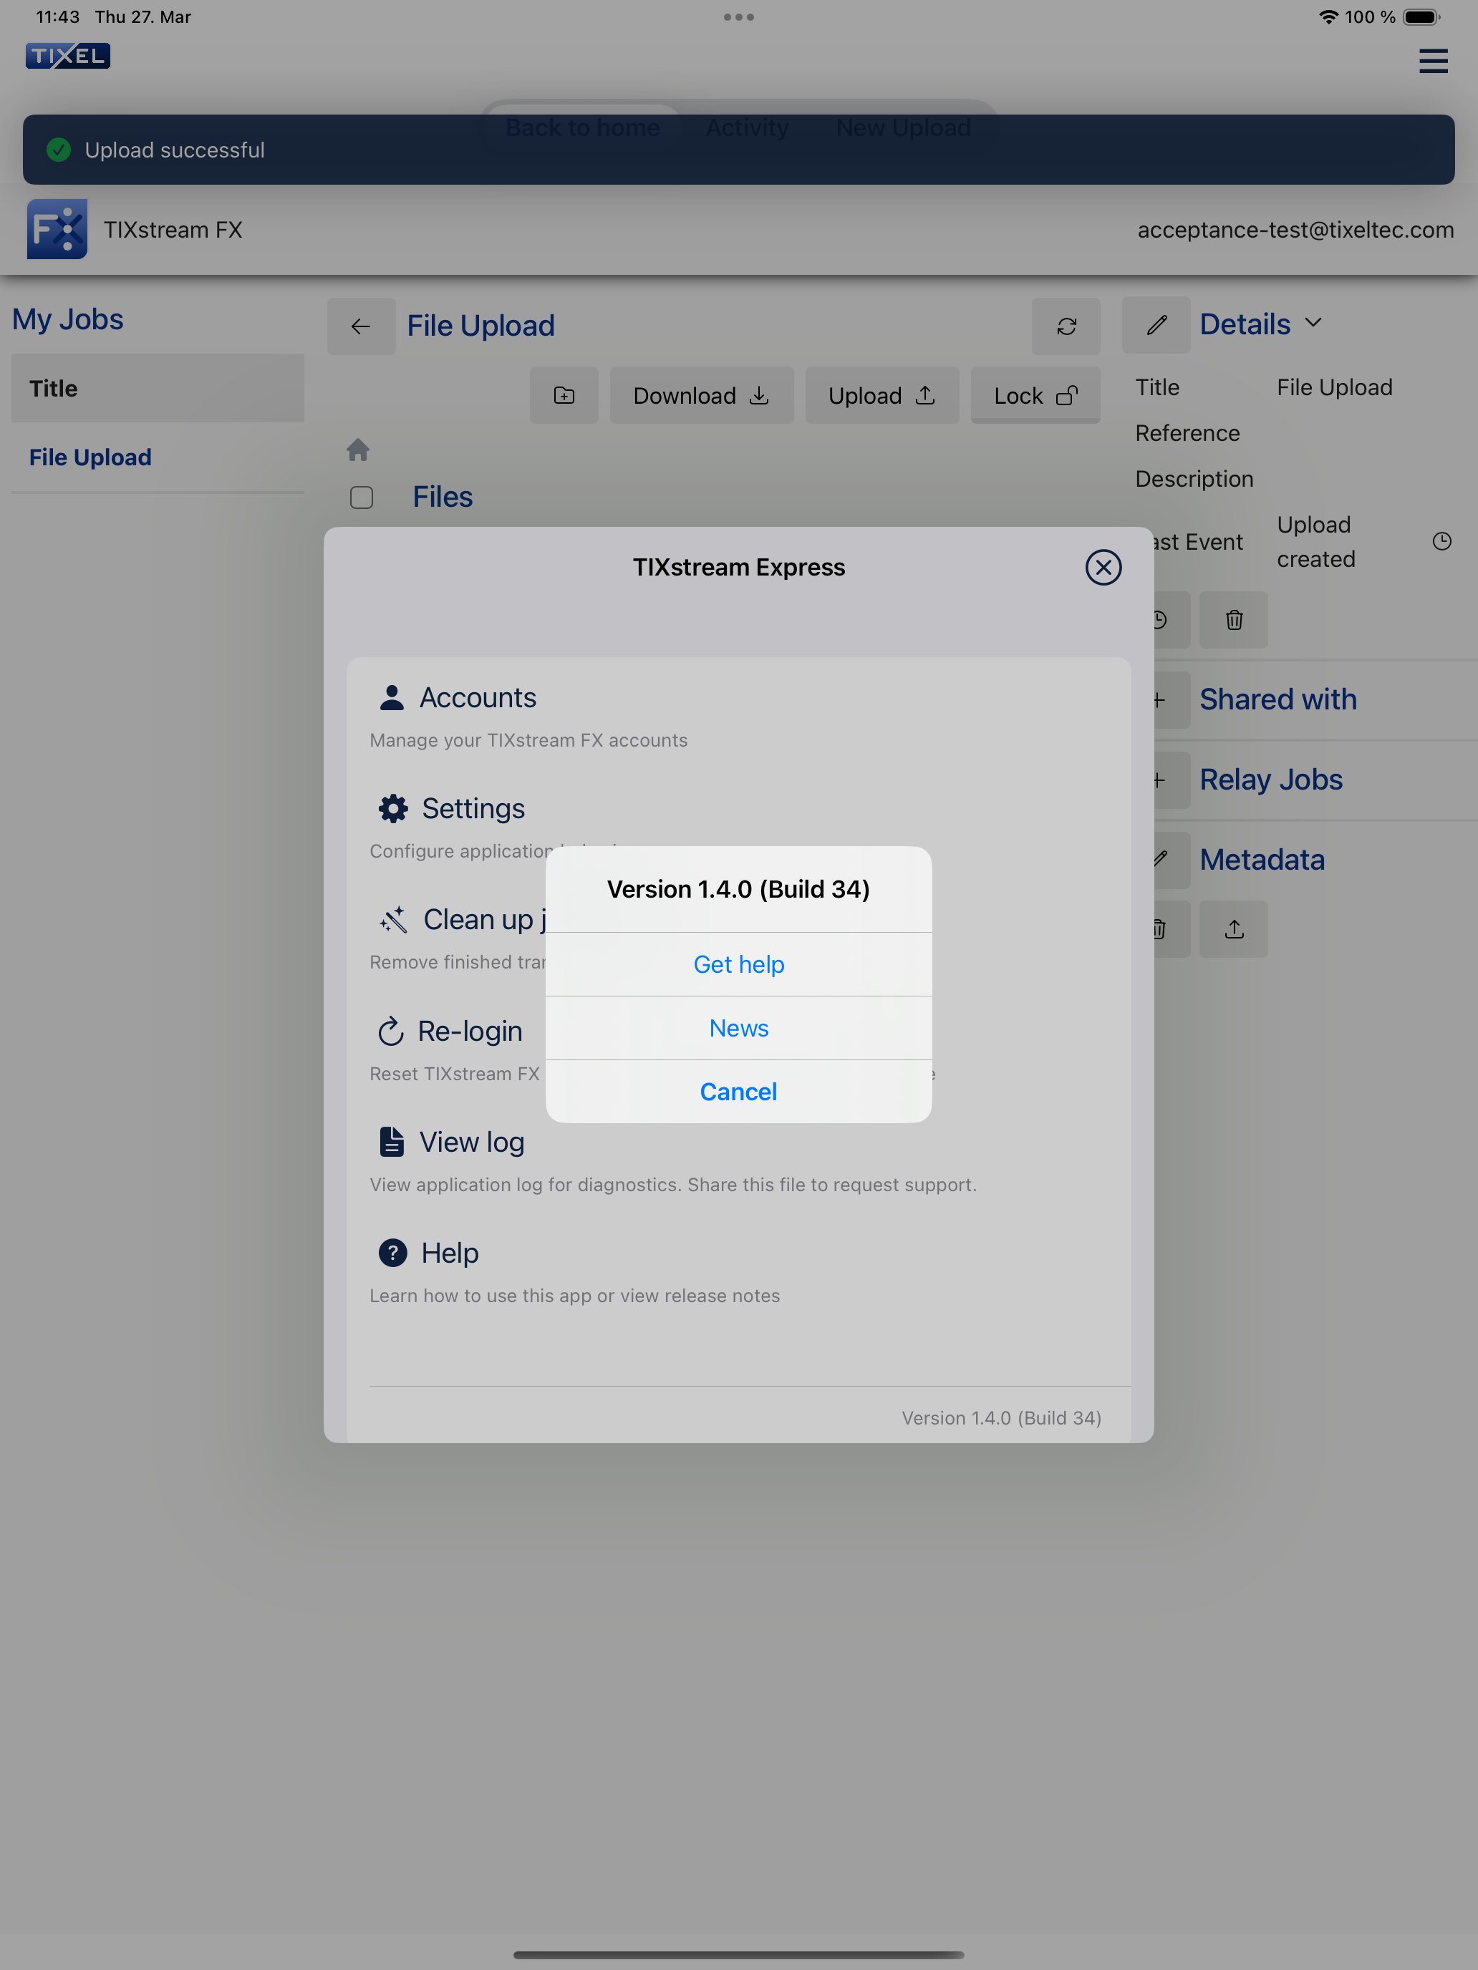This screenshot has height=1970, width=1478.
Task: Tap the account email address
Action: [x=1295, y=230]
